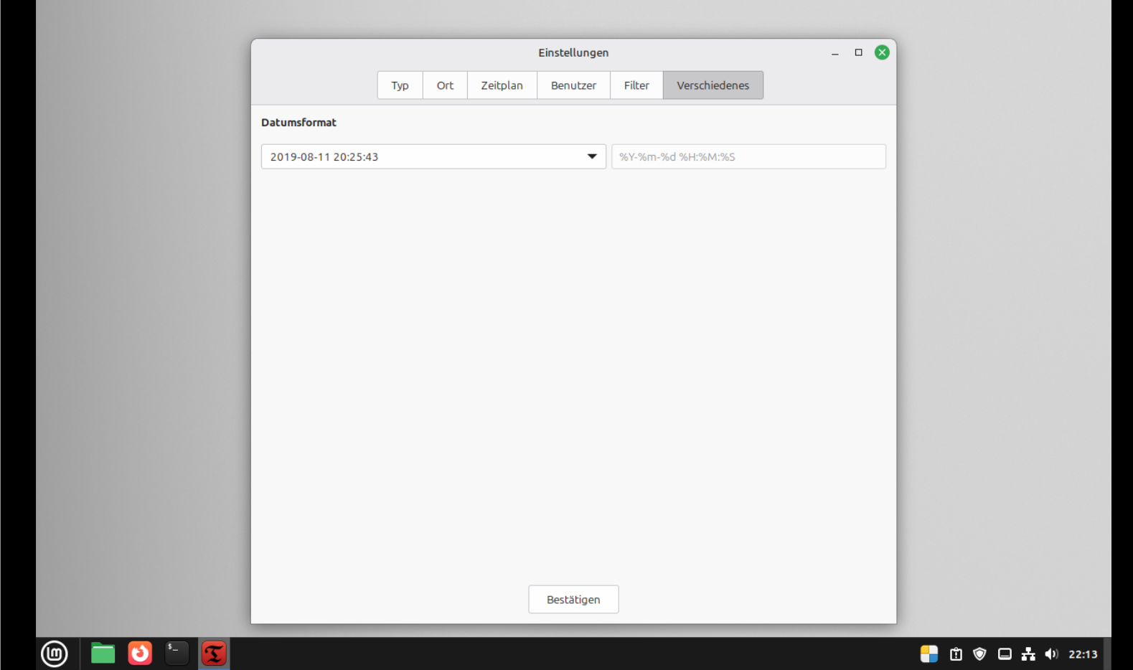Open the Linux Mint start menu
Screen dimensions: 1133x670
click(x=55, y=654)
